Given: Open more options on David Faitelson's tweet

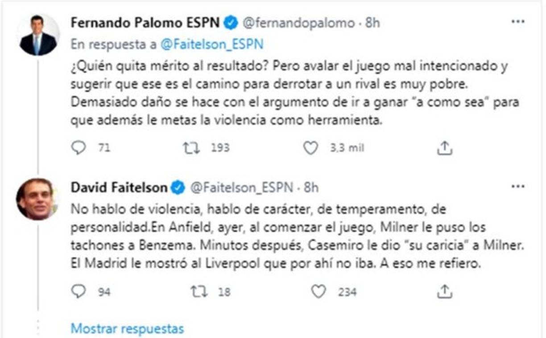Looking at the screenshot, I should tap(517, 187).
